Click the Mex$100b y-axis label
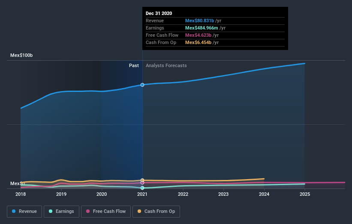The image size is (352, 224). pyautogui.click(x=21, y=55)
